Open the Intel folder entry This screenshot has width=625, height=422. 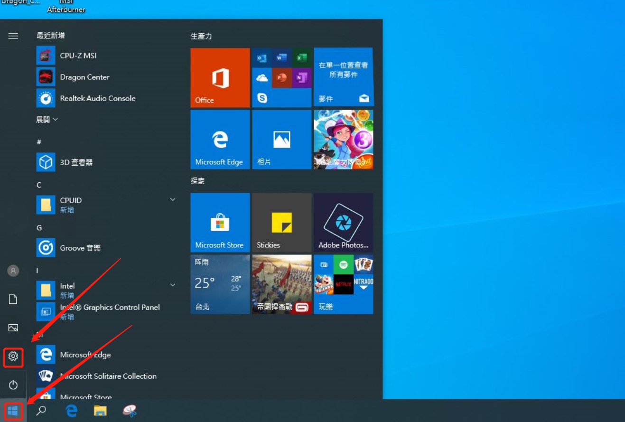coord(106,290)
